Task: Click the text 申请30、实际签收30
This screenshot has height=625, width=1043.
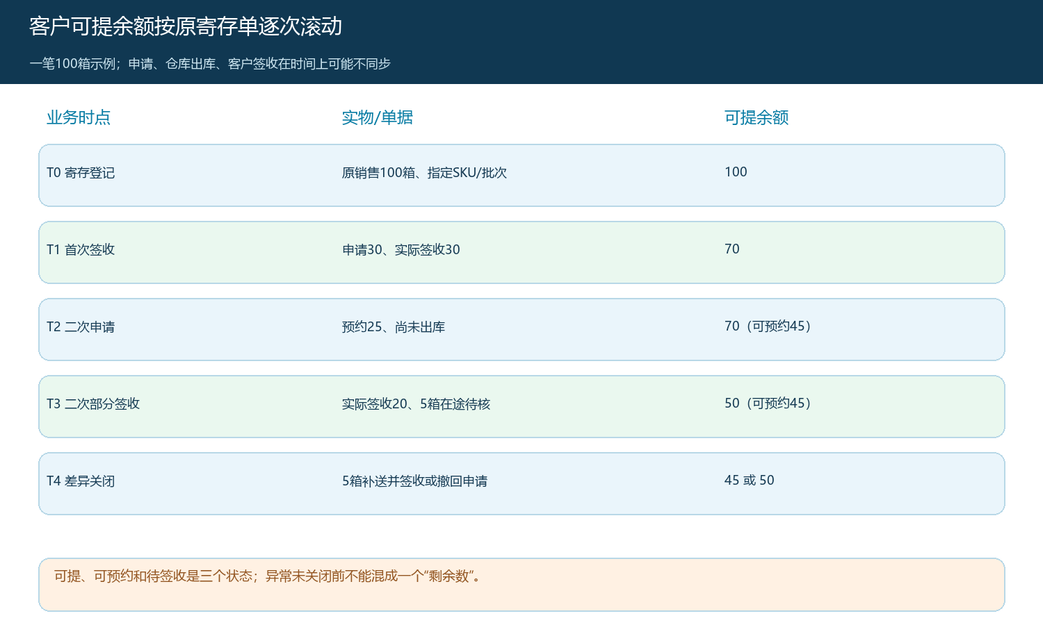Action: click(x=401, y=250)
